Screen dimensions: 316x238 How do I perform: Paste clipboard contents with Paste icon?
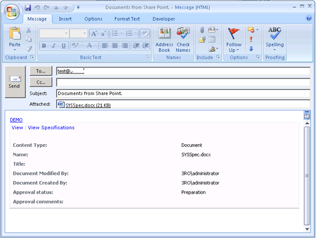(x=15, y=34)
